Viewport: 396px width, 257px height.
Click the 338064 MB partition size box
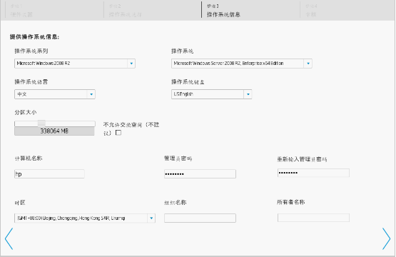click(x=54, y=131)
